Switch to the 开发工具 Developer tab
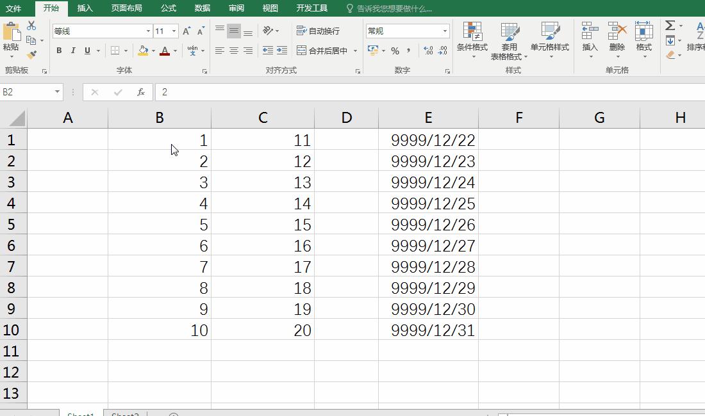705x416 pixels. click(x=312, y=8)
